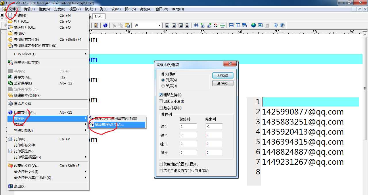Image resolution: width=368 pixels, height=195 pixels.
Task: Click the find next binoculars icon
Action: pyautogui.click(x=209, y=25)
